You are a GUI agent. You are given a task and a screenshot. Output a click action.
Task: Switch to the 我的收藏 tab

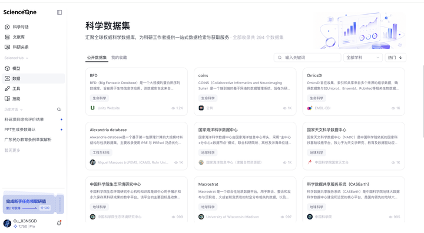pyautogui.click(x=119, y=58)
